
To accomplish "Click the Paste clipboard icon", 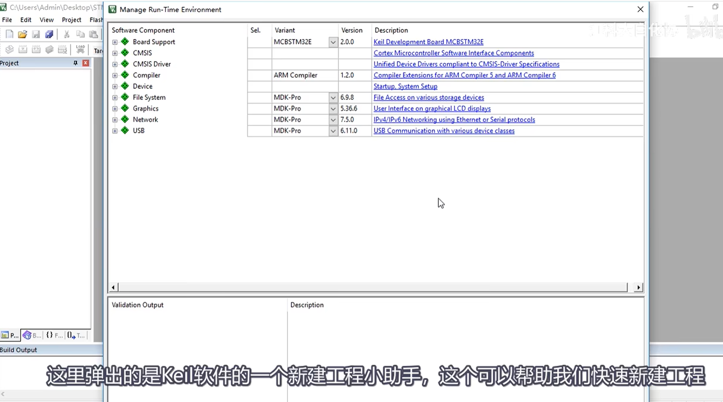I will pos(94,34).
